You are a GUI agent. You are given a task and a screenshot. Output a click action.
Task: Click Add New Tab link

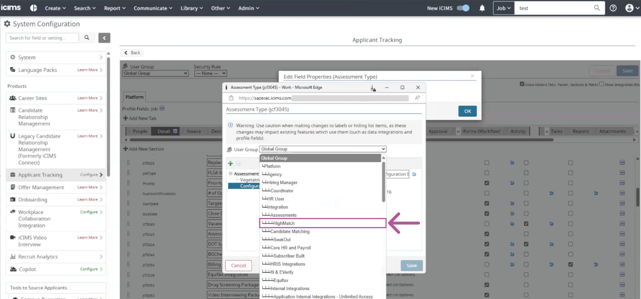[x=140, y=118]
